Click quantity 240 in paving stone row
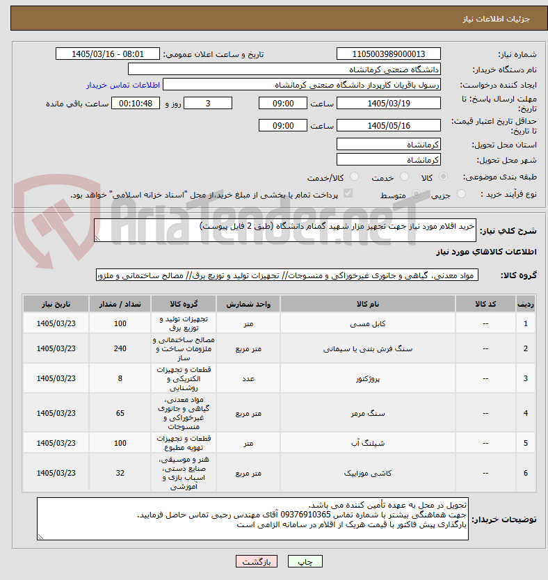Viewport: 548px width, 580px height. [120, 349]
